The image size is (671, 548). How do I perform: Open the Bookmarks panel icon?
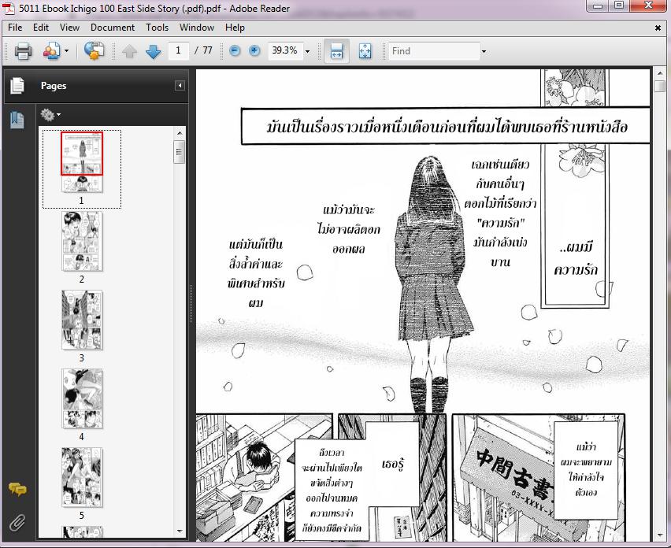tap(17, 120)
